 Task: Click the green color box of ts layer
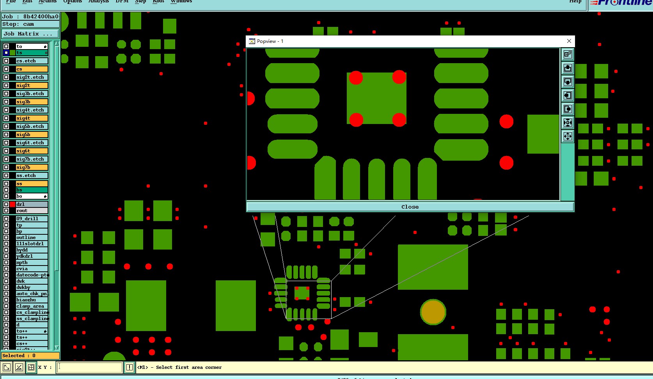[12, 53]
